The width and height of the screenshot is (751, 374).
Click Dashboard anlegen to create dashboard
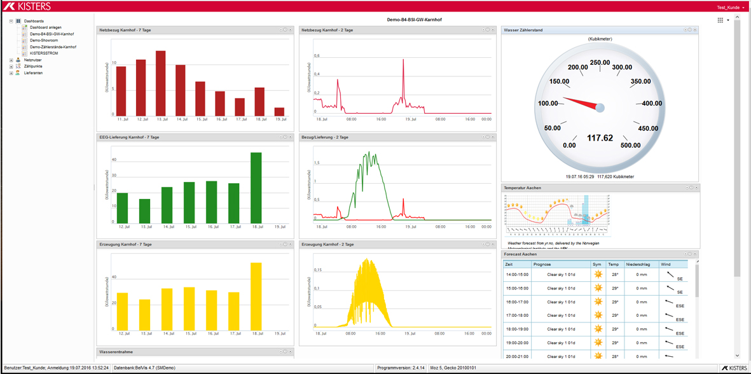pos(45,27)
